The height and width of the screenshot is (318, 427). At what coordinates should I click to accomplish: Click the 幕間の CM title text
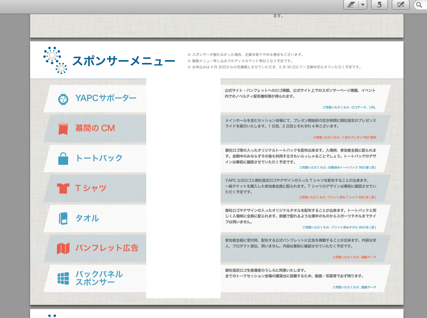[95, 128]
